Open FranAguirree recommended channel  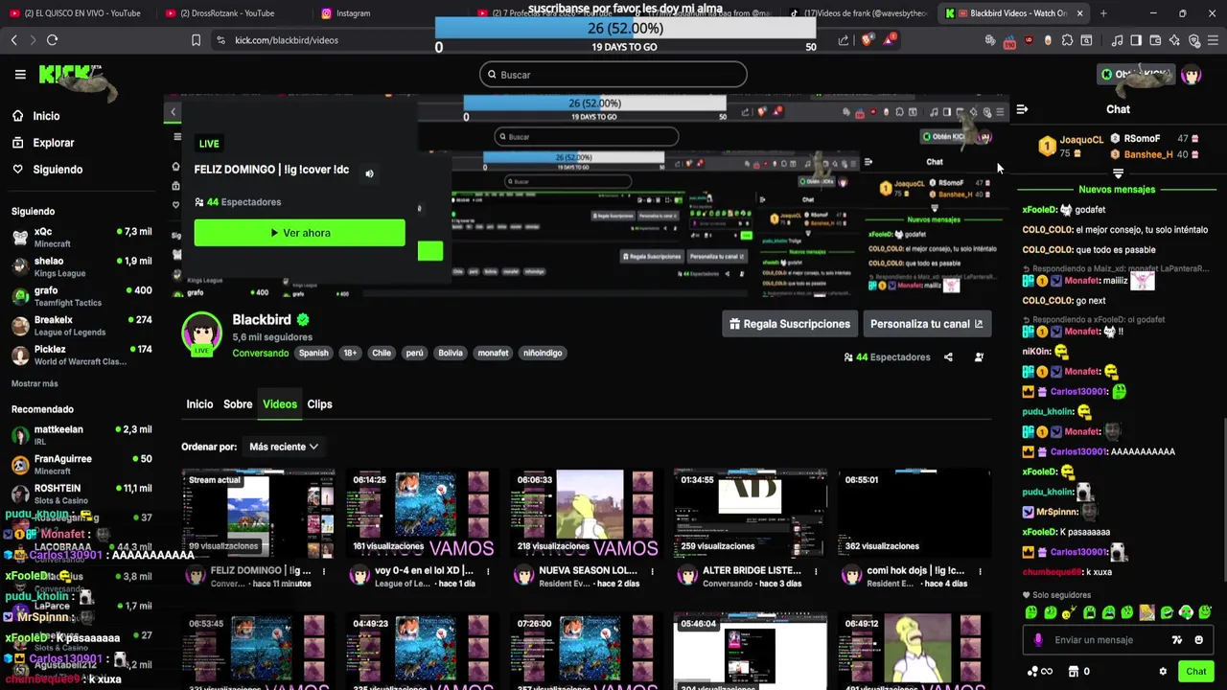point(82,465)
